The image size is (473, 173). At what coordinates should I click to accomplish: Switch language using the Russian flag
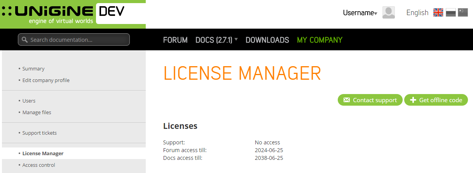(x=450, y=13)
